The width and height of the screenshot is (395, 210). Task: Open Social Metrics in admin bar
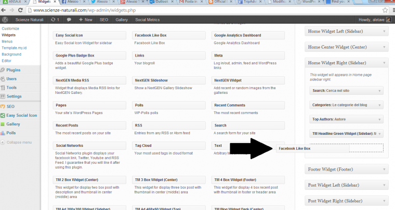pos(148,20)
